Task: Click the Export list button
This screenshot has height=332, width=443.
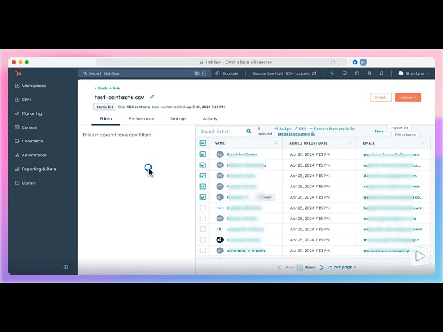Action: (399, 128)
